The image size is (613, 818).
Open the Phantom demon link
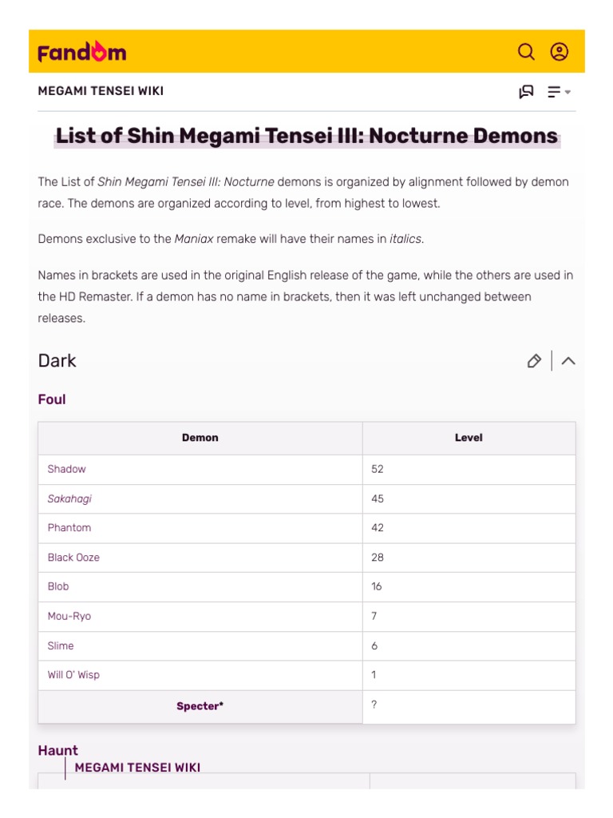(x=69, y=528)
